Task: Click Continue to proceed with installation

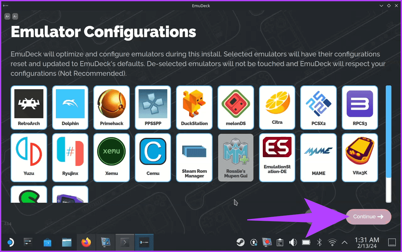Action: [368, 217]
